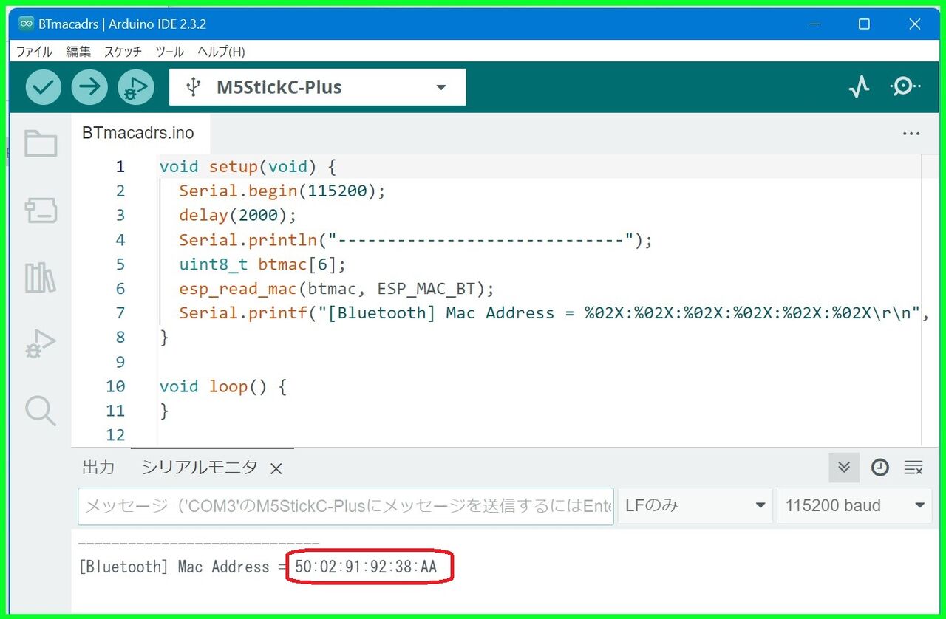The height and width of the screenshot is (619, 946).
Task: Click the 50:02:91:92:38:AA MAC address output
Action: (x=366, y=567)
